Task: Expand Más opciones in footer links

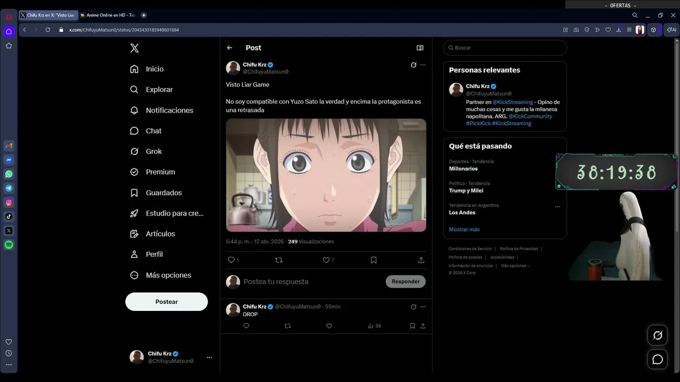Action: coord(515,266)
